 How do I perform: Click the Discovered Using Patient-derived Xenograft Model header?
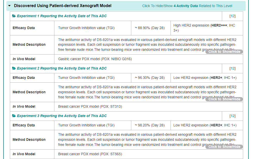pos(62,6)
